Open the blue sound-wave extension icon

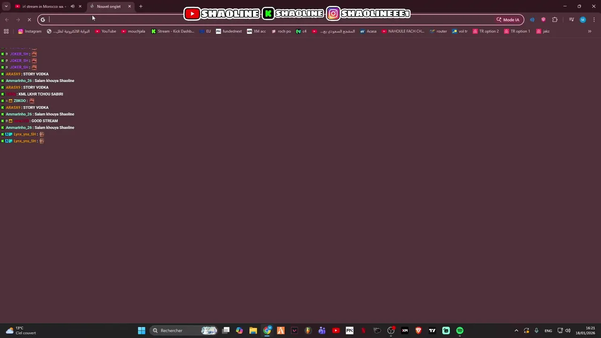[532, 20]
